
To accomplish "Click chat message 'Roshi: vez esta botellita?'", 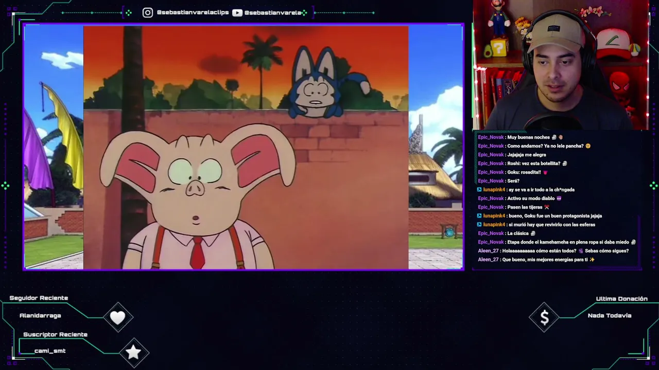I will click(x=523, y=163).
